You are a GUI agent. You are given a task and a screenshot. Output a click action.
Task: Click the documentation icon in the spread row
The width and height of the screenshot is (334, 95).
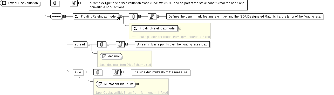coord(120,44)
